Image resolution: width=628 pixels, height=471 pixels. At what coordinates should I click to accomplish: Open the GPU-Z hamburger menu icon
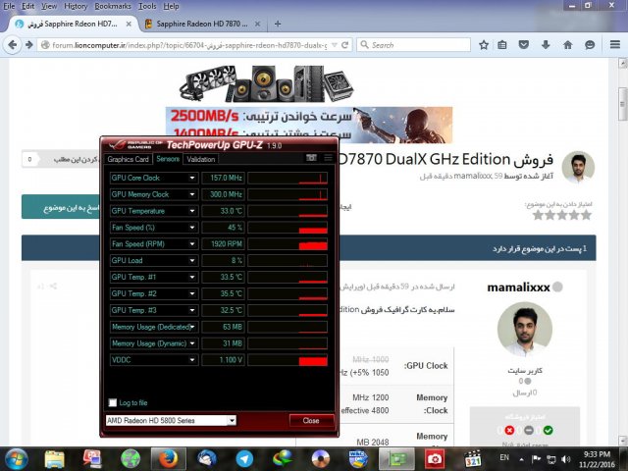328,158
